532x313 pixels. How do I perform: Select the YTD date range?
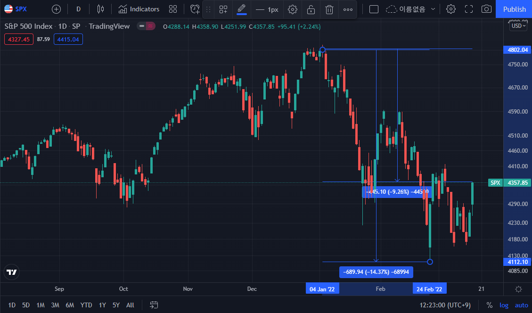click(x=86, y=305)
